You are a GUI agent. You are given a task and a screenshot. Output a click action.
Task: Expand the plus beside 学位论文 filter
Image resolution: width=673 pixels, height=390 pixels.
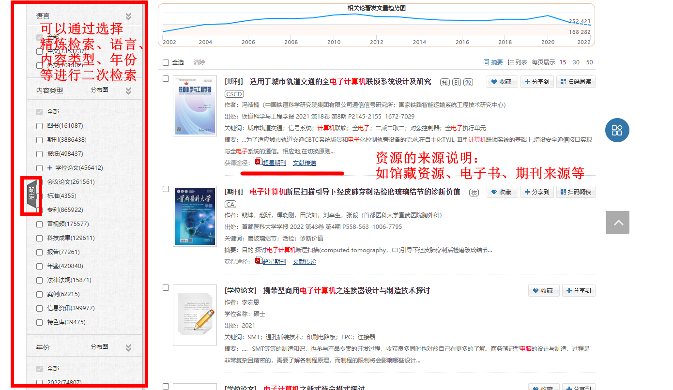pyautogui.click(x=50, y=167)
